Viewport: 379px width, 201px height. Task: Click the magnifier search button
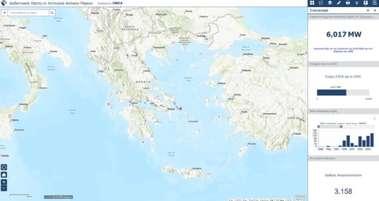click(52, 13)
